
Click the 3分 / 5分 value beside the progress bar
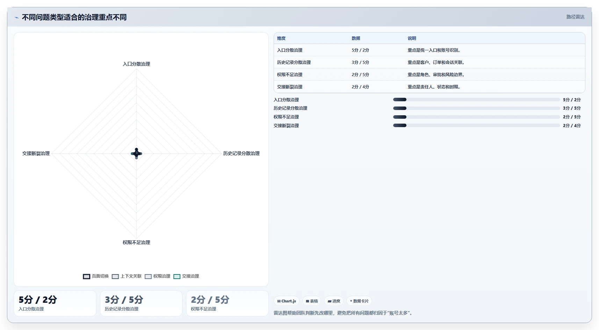(x=572, y=108)
